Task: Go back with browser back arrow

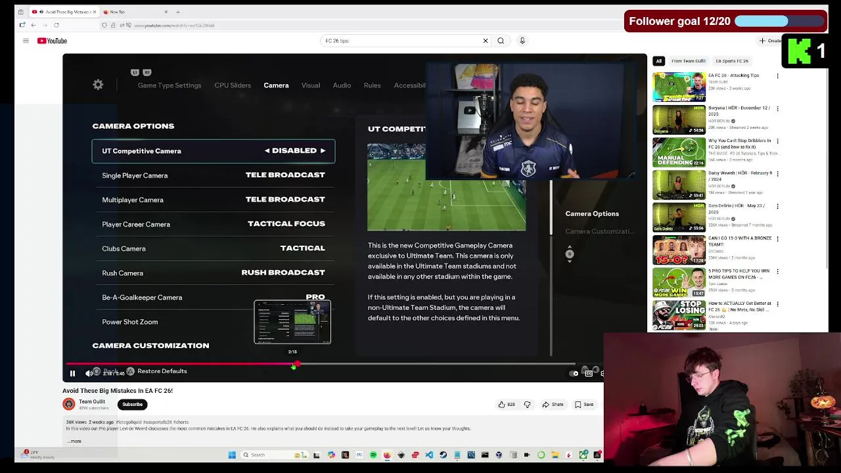Action: 34,25
